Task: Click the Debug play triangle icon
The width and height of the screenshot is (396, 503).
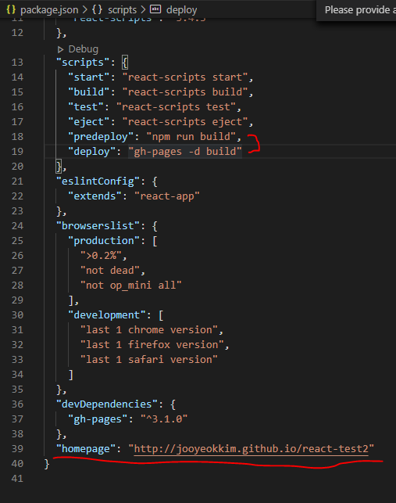Action: (x=60, y=49)
